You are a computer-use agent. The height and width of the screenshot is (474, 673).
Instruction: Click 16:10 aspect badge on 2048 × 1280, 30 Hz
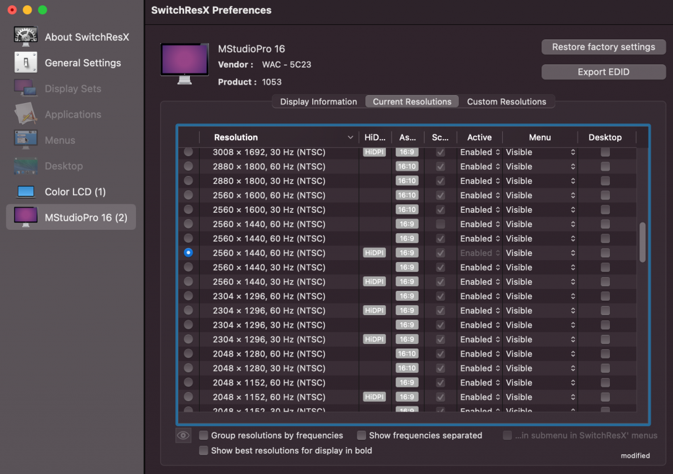pyautogui.click(x=407, y=368)
